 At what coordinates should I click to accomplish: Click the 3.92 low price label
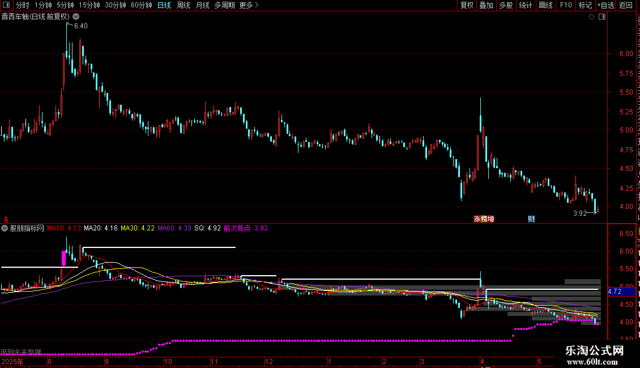(x=579, y=213)
